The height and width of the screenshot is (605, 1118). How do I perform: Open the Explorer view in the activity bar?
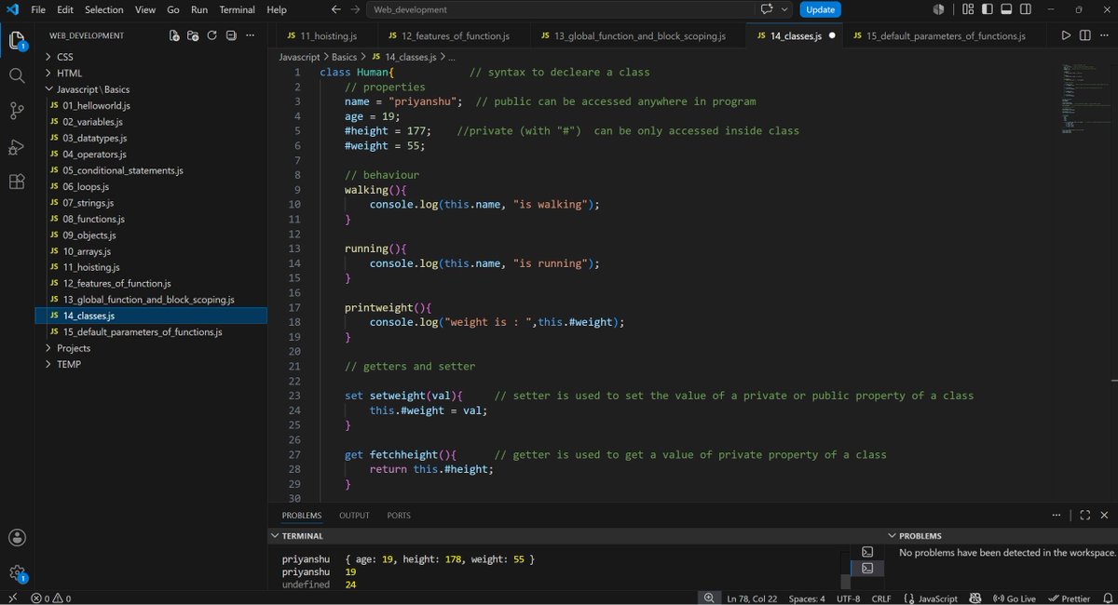[x=17, y=41]
